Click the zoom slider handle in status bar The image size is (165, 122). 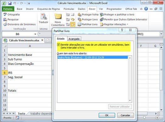point(144,118)
